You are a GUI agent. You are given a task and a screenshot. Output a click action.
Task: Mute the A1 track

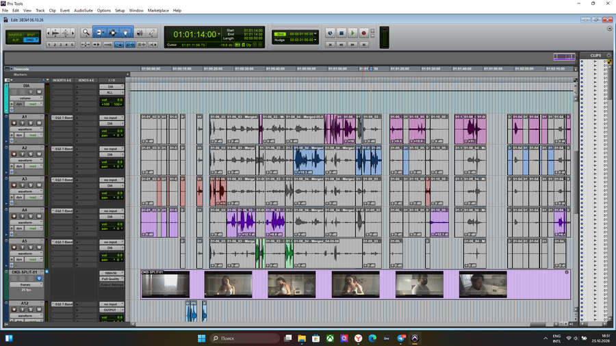point(39,123)
